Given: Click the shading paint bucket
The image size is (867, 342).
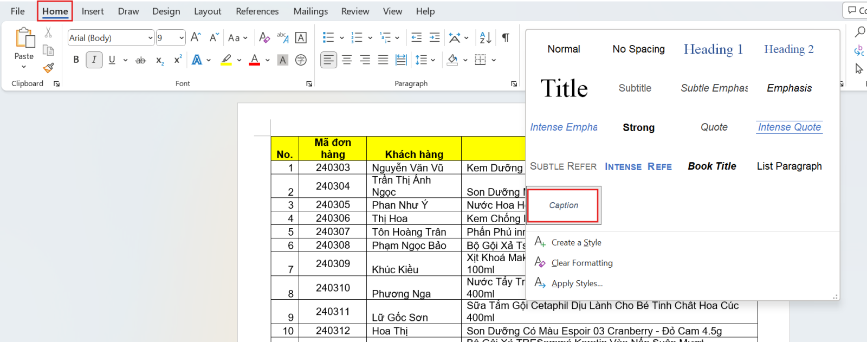Looking at the screenshot, I should [x=452, y=60].
